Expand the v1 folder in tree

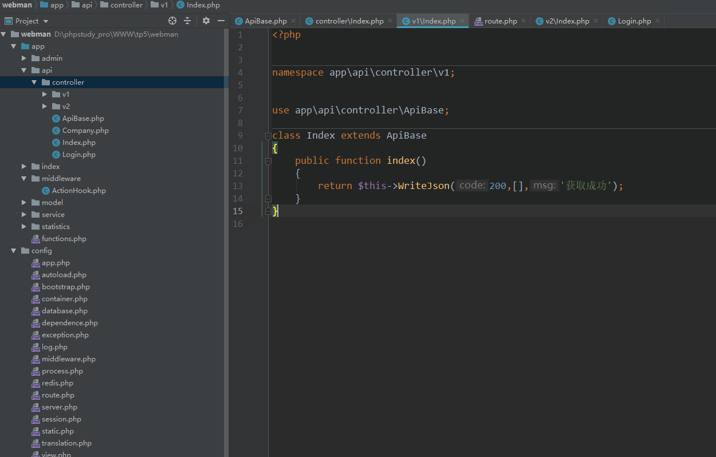click(45, 94)
